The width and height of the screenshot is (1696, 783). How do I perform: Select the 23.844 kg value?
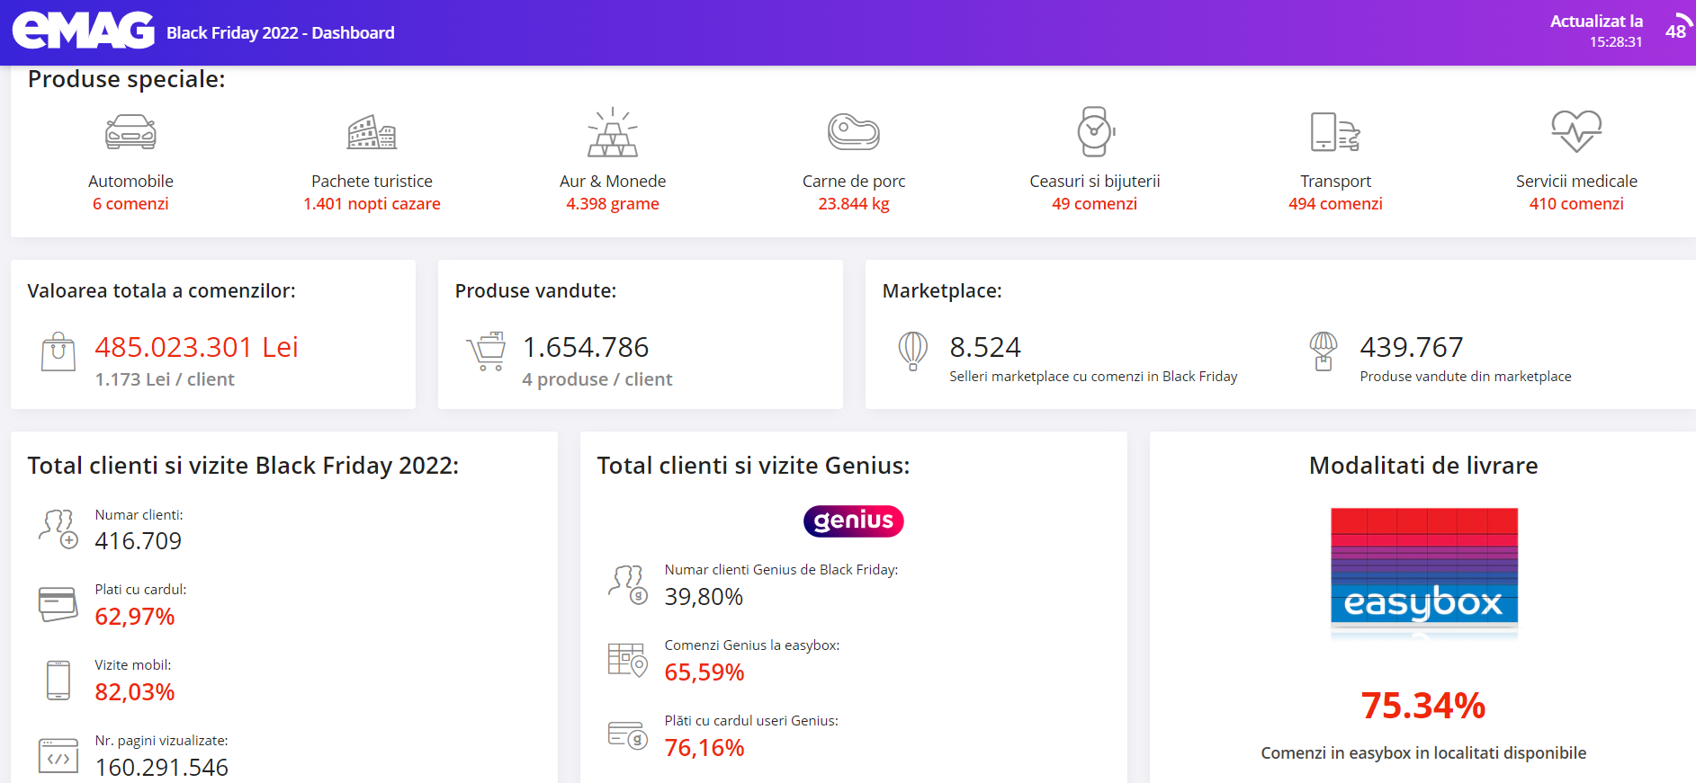854,204
